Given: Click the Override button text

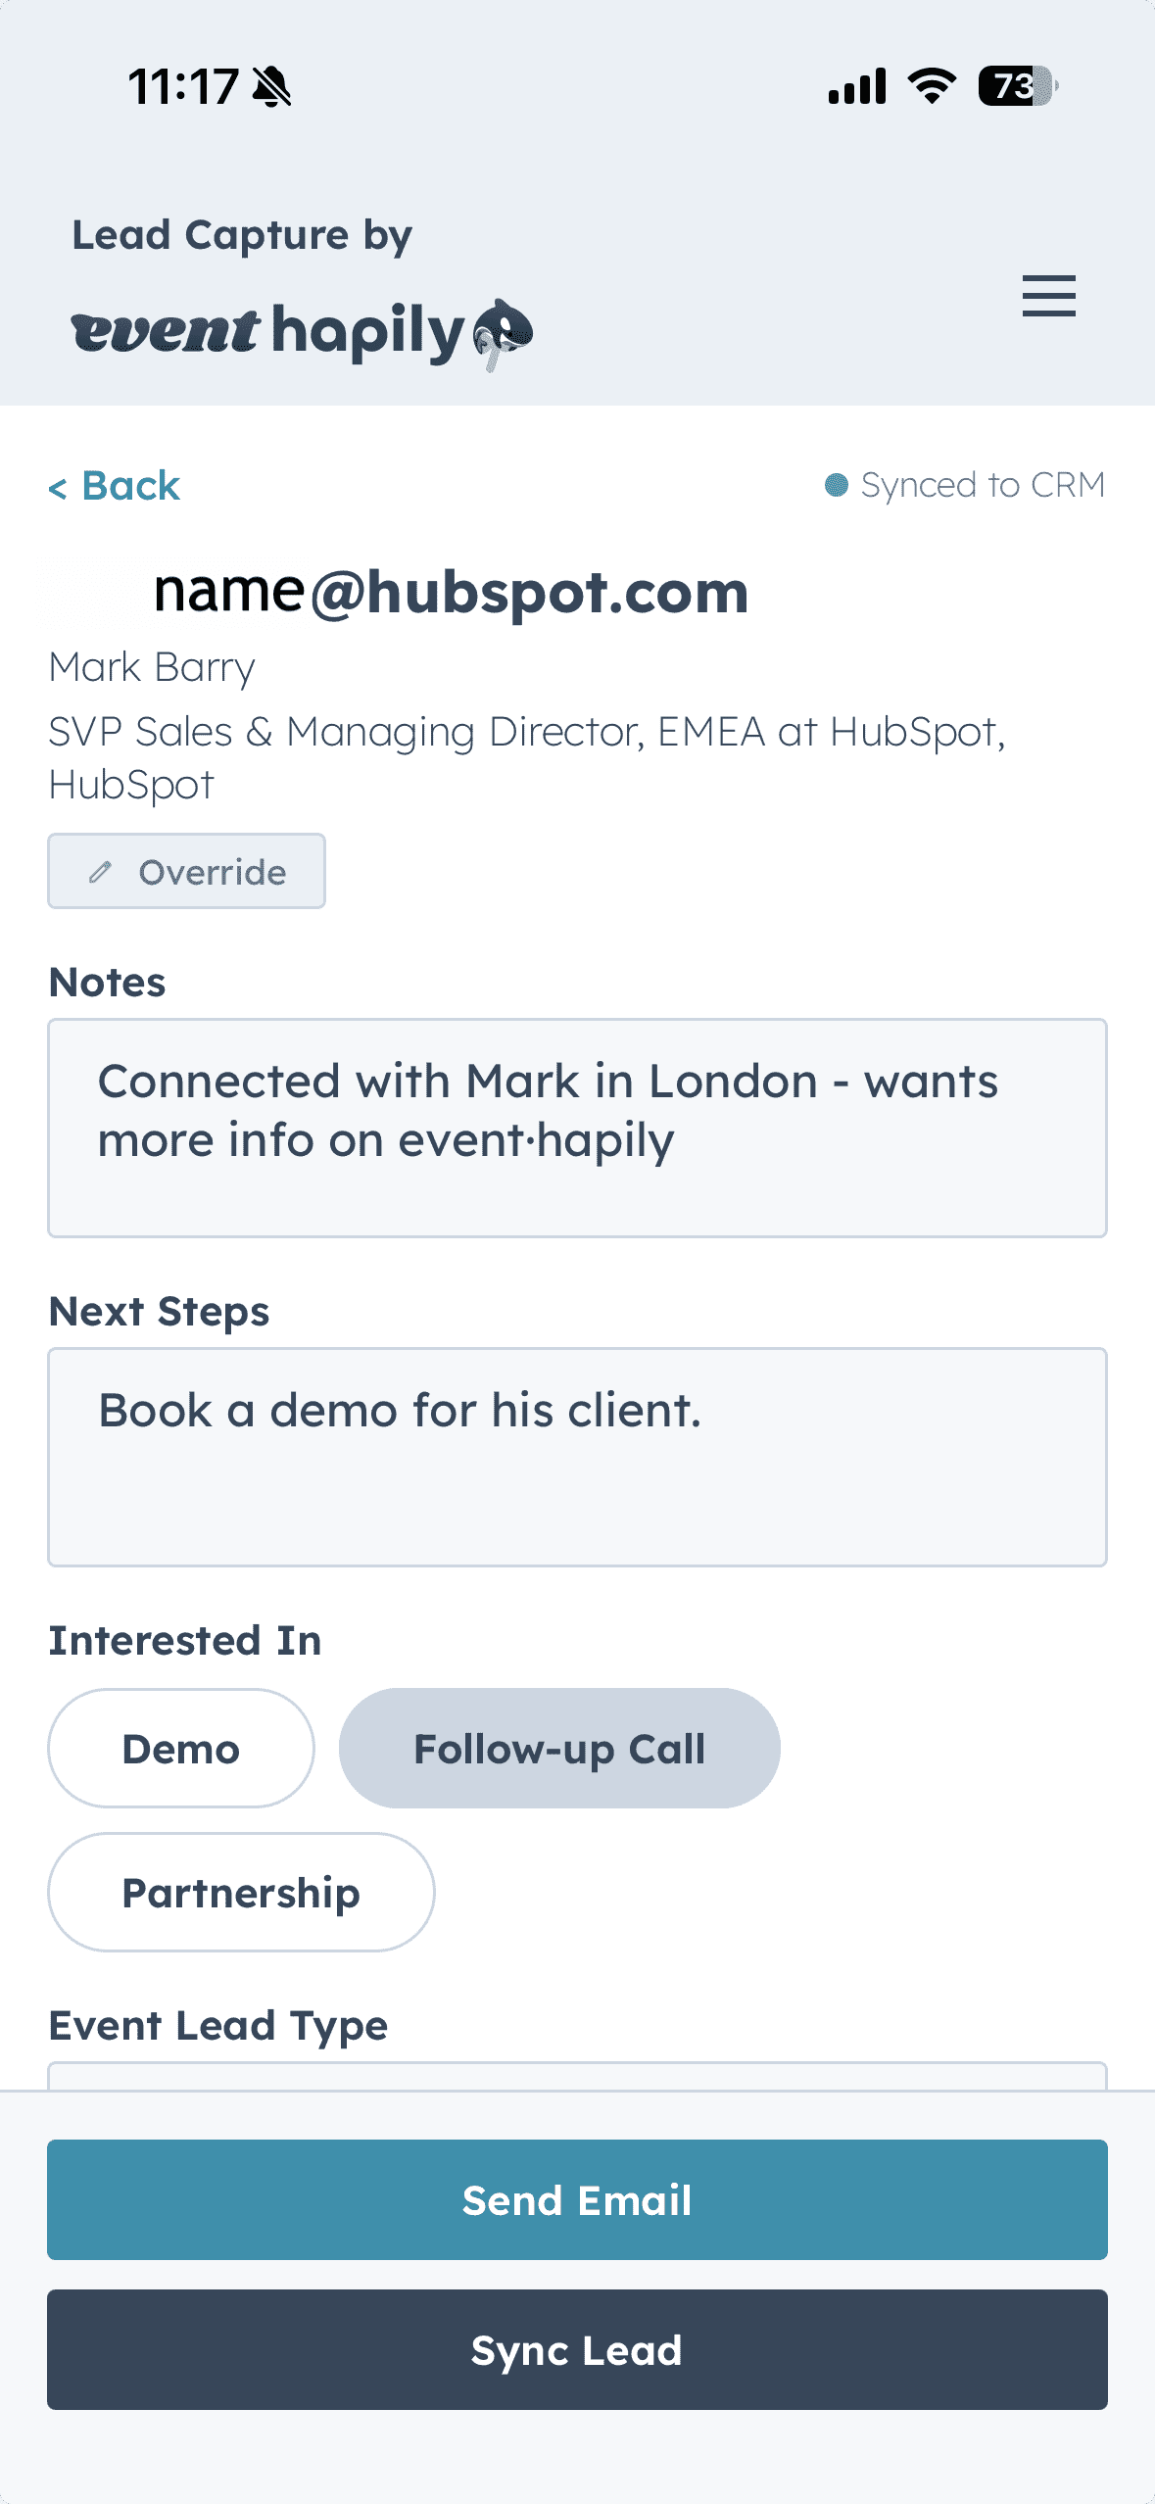Looking at the screenshot, I should coord(213,872).
